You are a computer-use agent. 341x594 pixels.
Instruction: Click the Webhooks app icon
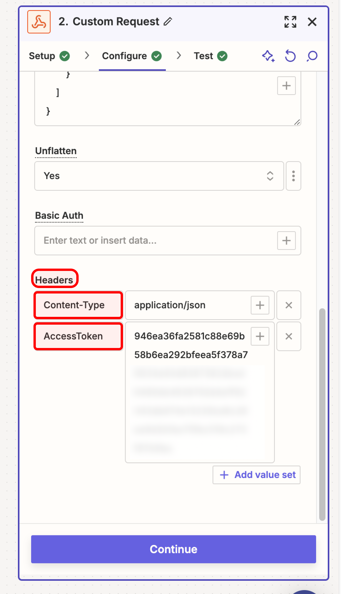point(39,22)
